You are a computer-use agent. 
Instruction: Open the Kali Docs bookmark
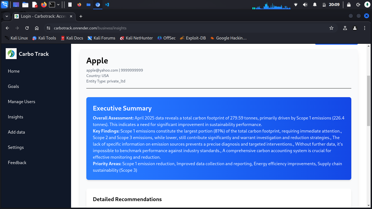[72, 38]
